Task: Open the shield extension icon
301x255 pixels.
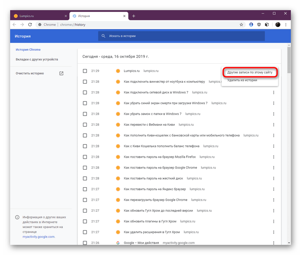Action: pos(259,25)
